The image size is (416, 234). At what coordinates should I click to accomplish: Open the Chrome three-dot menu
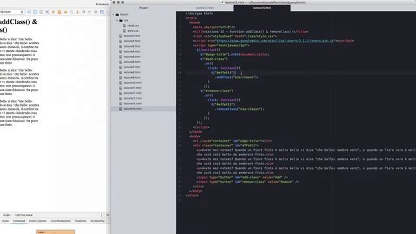107,12
